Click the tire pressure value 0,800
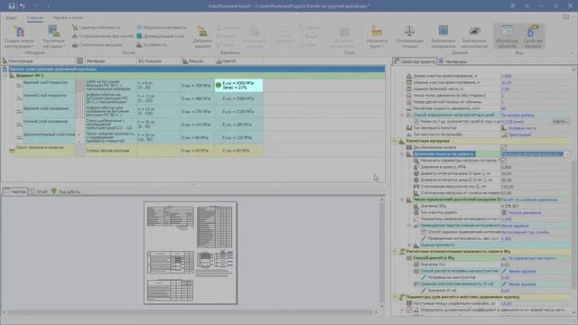The height and width of the screenshot is (325, 578). 506,167
